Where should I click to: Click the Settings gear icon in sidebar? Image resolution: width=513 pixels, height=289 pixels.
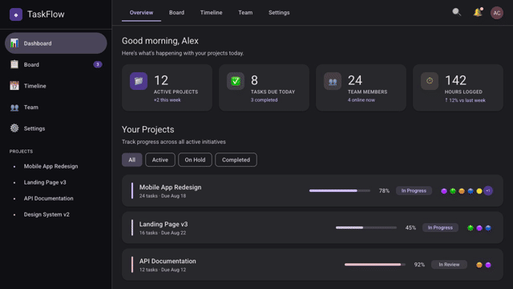pos(14,128)
